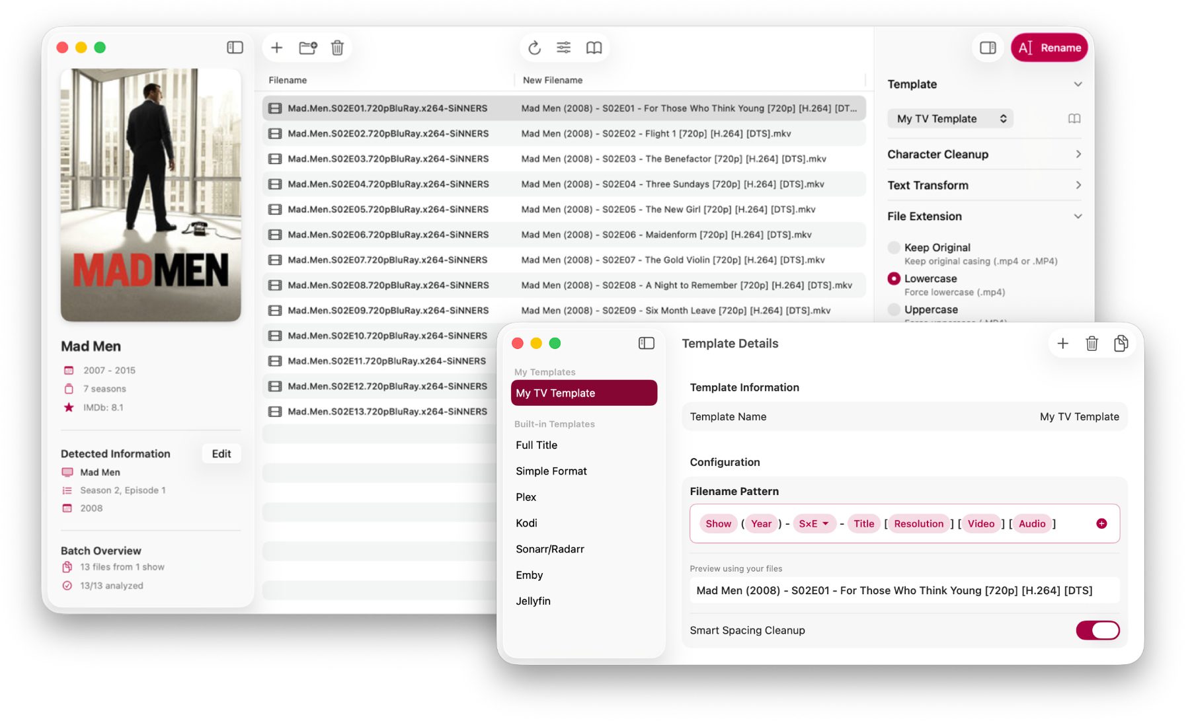Viewport: 1190px width, 725px height.
Task: Toggle the right inspector panel icon
Action: pos(988,48)
